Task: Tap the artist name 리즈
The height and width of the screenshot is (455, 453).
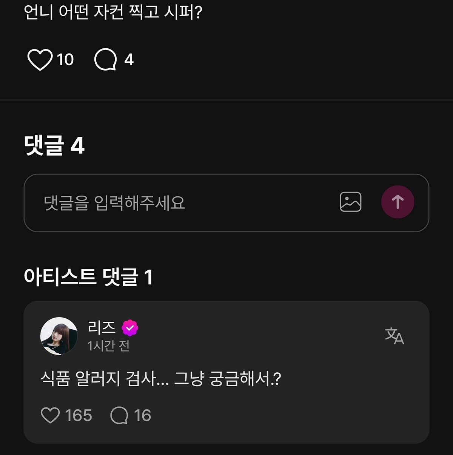Action: coord(101,327)
